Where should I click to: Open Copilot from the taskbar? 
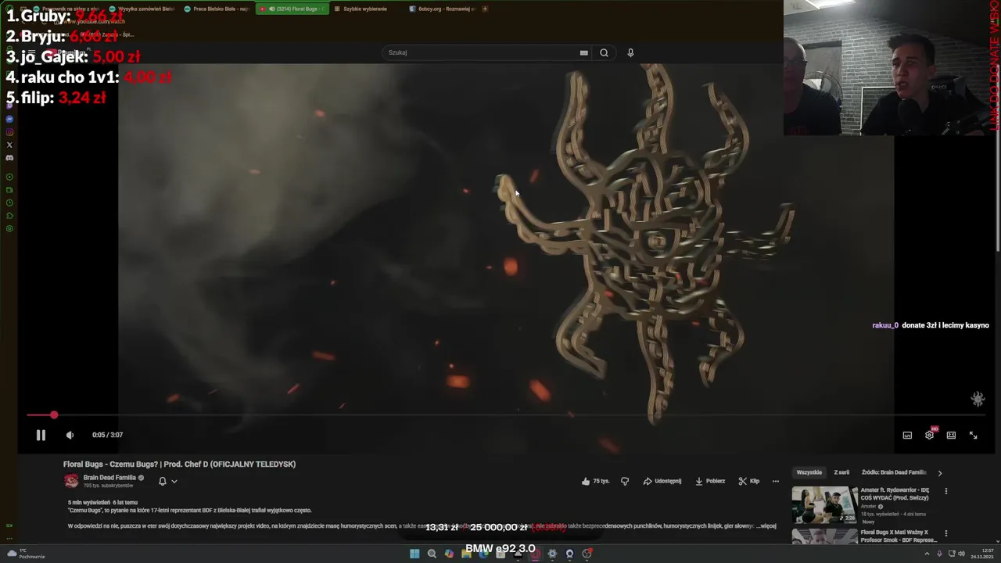click(x=449, y=554)
